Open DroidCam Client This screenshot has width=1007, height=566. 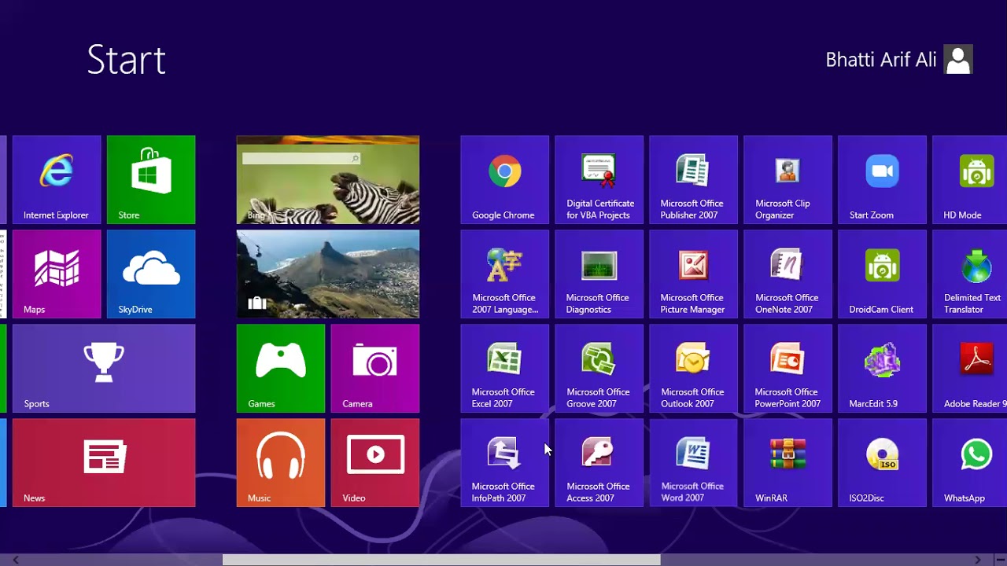pyautogui.click(x=883, y=274)
